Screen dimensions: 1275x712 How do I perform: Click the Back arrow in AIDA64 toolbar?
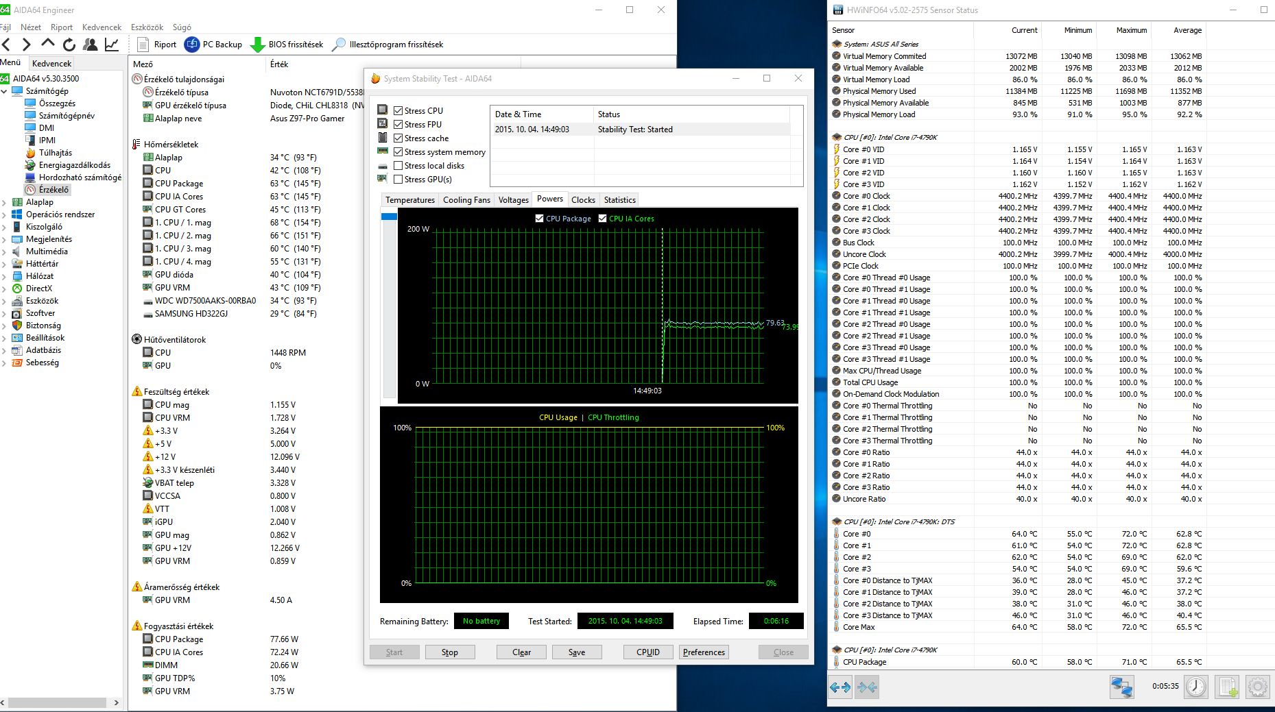click(6, 45)
